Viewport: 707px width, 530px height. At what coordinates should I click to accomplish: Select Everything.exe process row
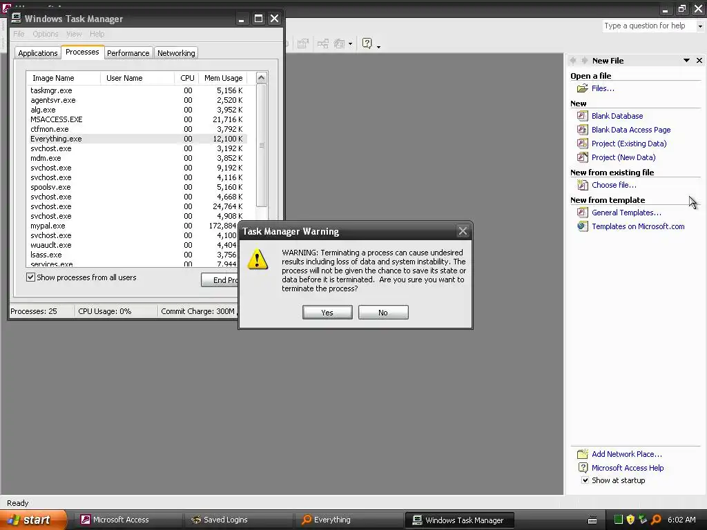click(137, 139)
